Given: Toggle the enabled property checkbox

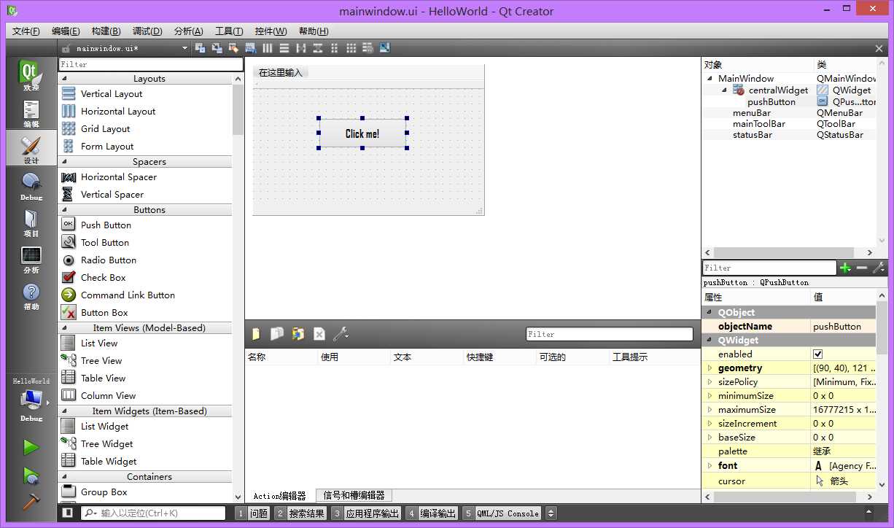Looking at the screenshot, I should 817,354.
